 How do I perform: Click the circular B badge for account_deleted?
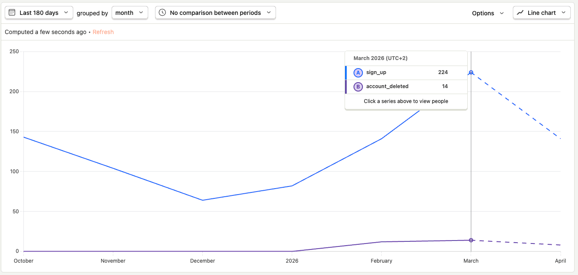tap(358, 87)
